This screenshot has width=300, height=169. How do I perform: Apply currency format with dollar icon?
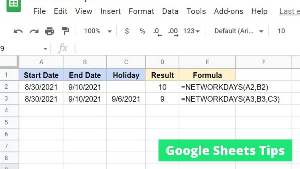tap(127, 31)
